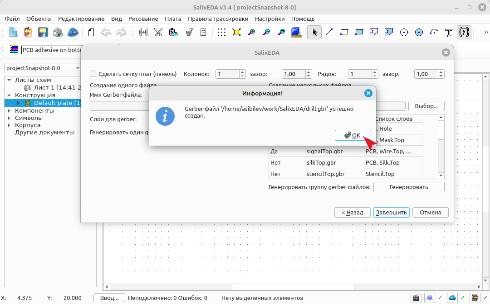Click the 'Отмена' button
This screenshot has width=490, height=304.
pos(430,213)
